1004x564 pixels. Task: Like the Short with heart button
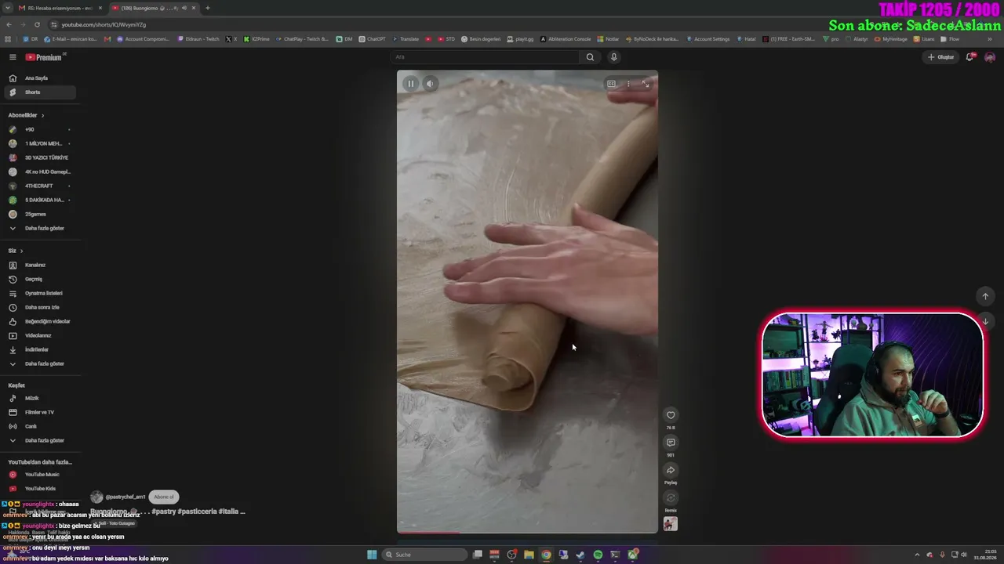click(671, 415)
